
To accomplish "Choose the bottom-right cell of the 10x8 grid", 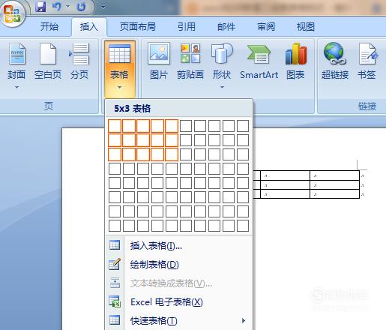I will [x=243, y=226].
